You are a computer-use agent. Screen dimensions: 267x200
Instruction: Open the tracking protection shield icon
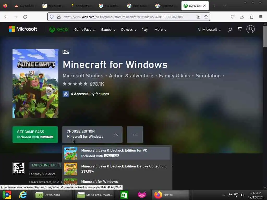[52, 17]
